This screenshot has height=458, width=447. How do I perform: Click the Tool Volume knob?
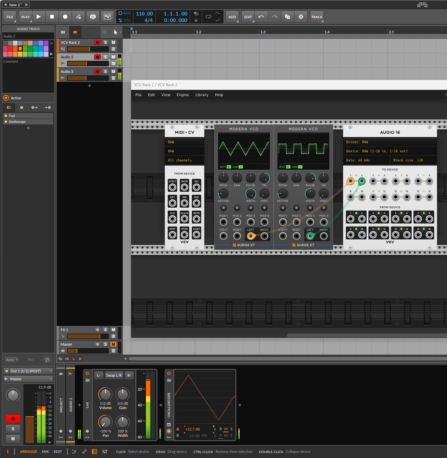click(x=105, y=394)
